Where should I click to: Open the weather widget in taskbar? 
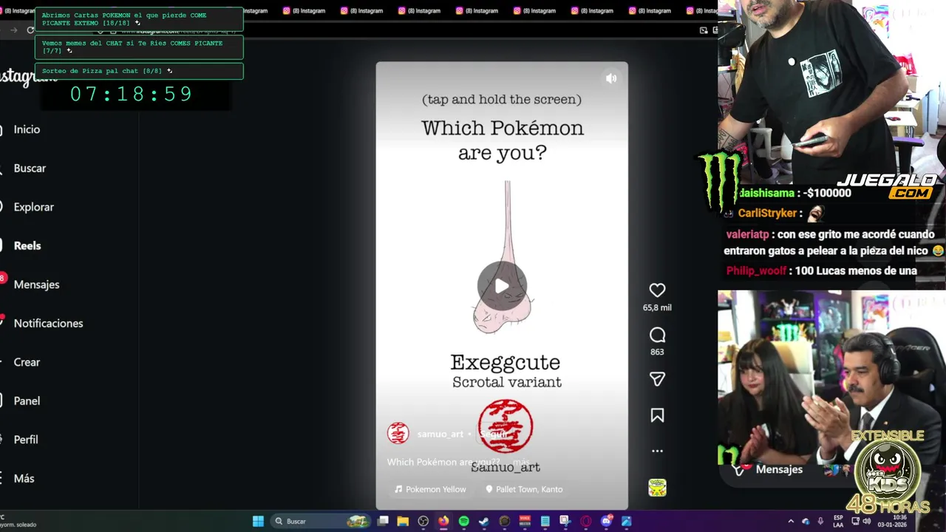(18, 521)
